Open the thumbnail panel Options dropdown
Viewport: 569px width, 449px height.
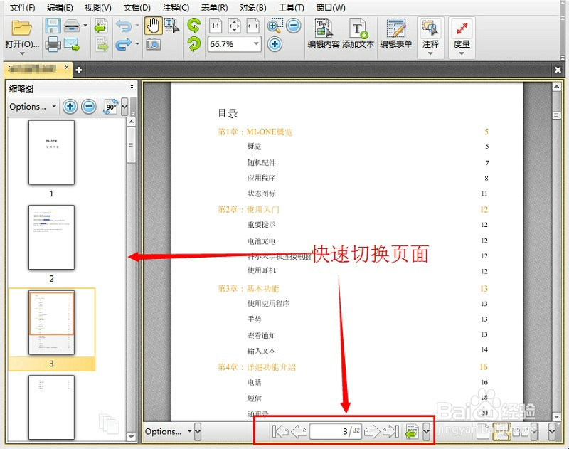pos(31,106)
